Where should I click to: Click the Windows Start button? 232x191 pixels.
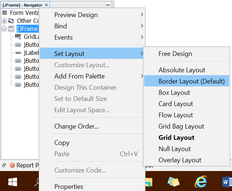13,181
